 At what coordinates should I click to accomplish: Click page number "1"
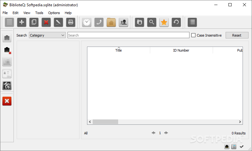[160, 133]
